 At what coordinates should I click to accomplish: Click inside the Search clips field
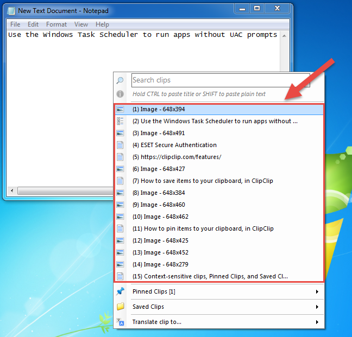[x=221, y=80]
